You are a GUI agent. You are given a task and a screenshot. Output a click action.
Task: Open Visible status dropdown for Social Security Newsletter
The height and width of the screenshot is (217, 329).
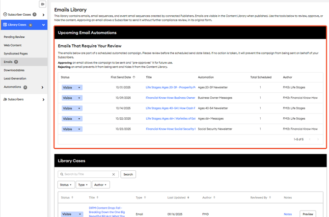pos(72,129)
